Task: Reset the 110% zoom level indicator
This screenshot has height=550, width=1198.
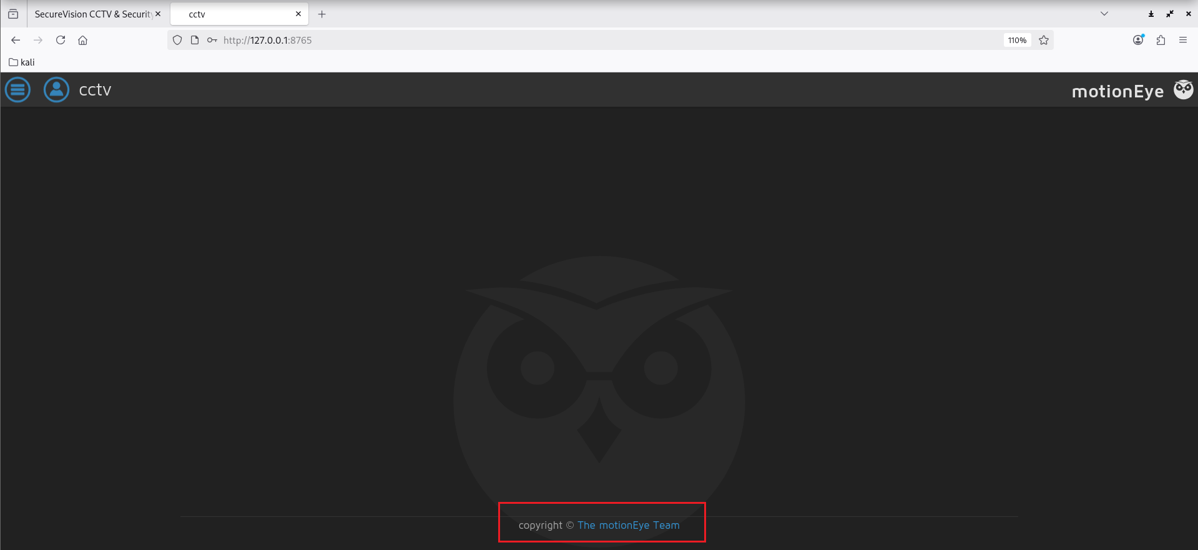Action: tap(1017, 40)
